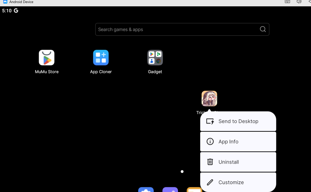311x192 pixels.
Task: Pick Customize from the context menu
Action: [x=238, y=182]
